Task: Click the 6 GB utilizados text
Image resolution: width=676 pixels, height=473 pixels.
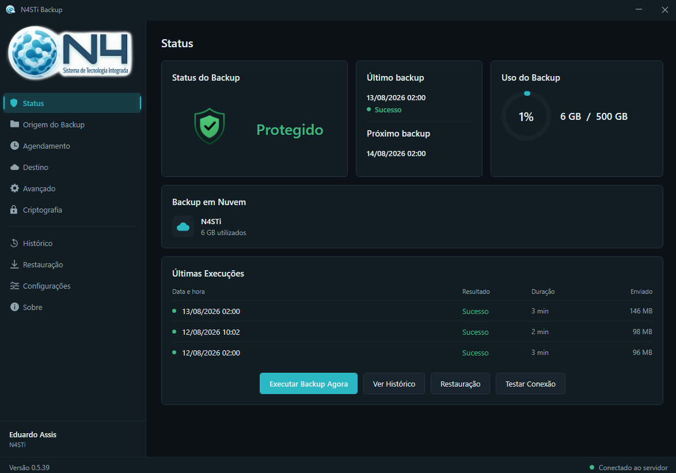Action: pyautogui.click(x=223, y=233)
